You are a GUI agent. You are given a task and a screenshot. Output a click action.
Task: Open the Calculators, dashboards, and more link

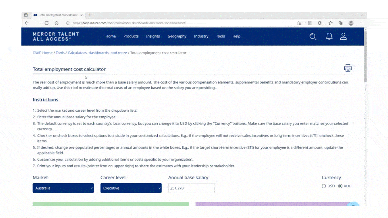tap(97, 53)
